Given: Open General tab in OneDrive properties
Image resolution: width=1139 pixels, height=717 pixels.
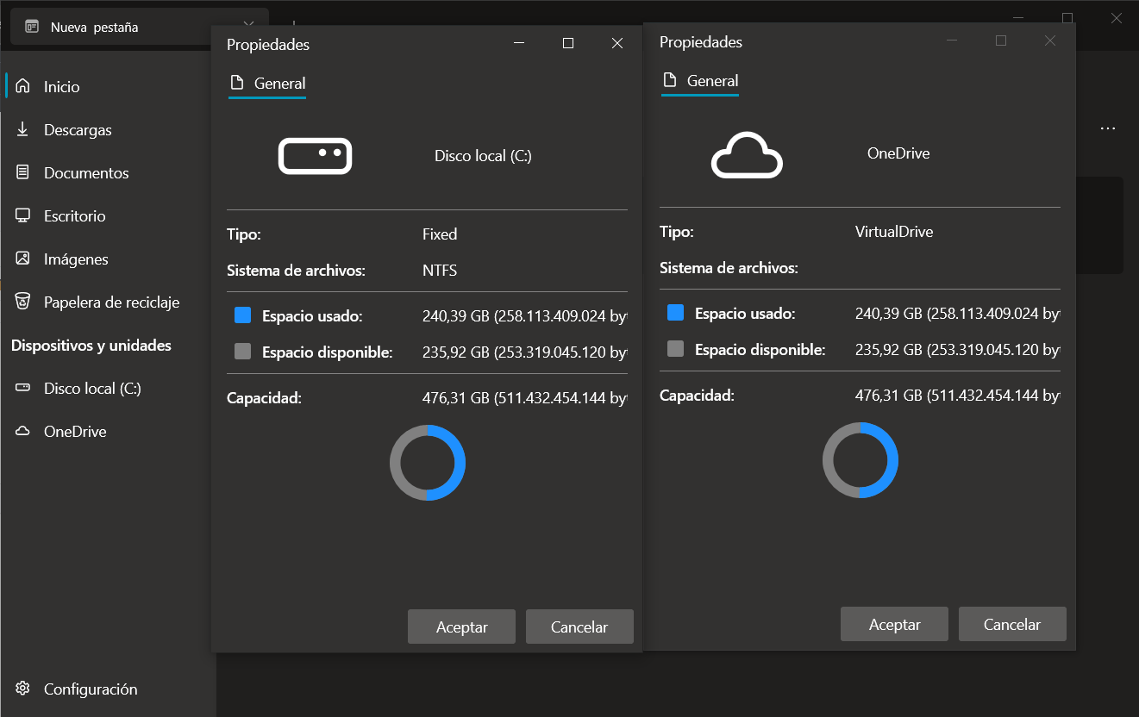Looking at the screenshot, I should coord(700,81).
